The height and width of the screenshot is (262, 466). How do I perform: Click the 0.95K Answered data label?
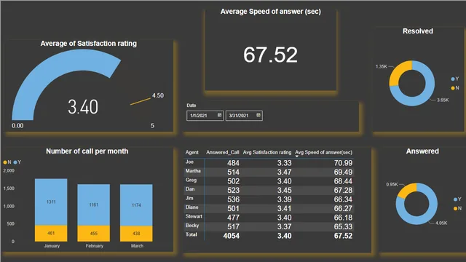[392, 184]
